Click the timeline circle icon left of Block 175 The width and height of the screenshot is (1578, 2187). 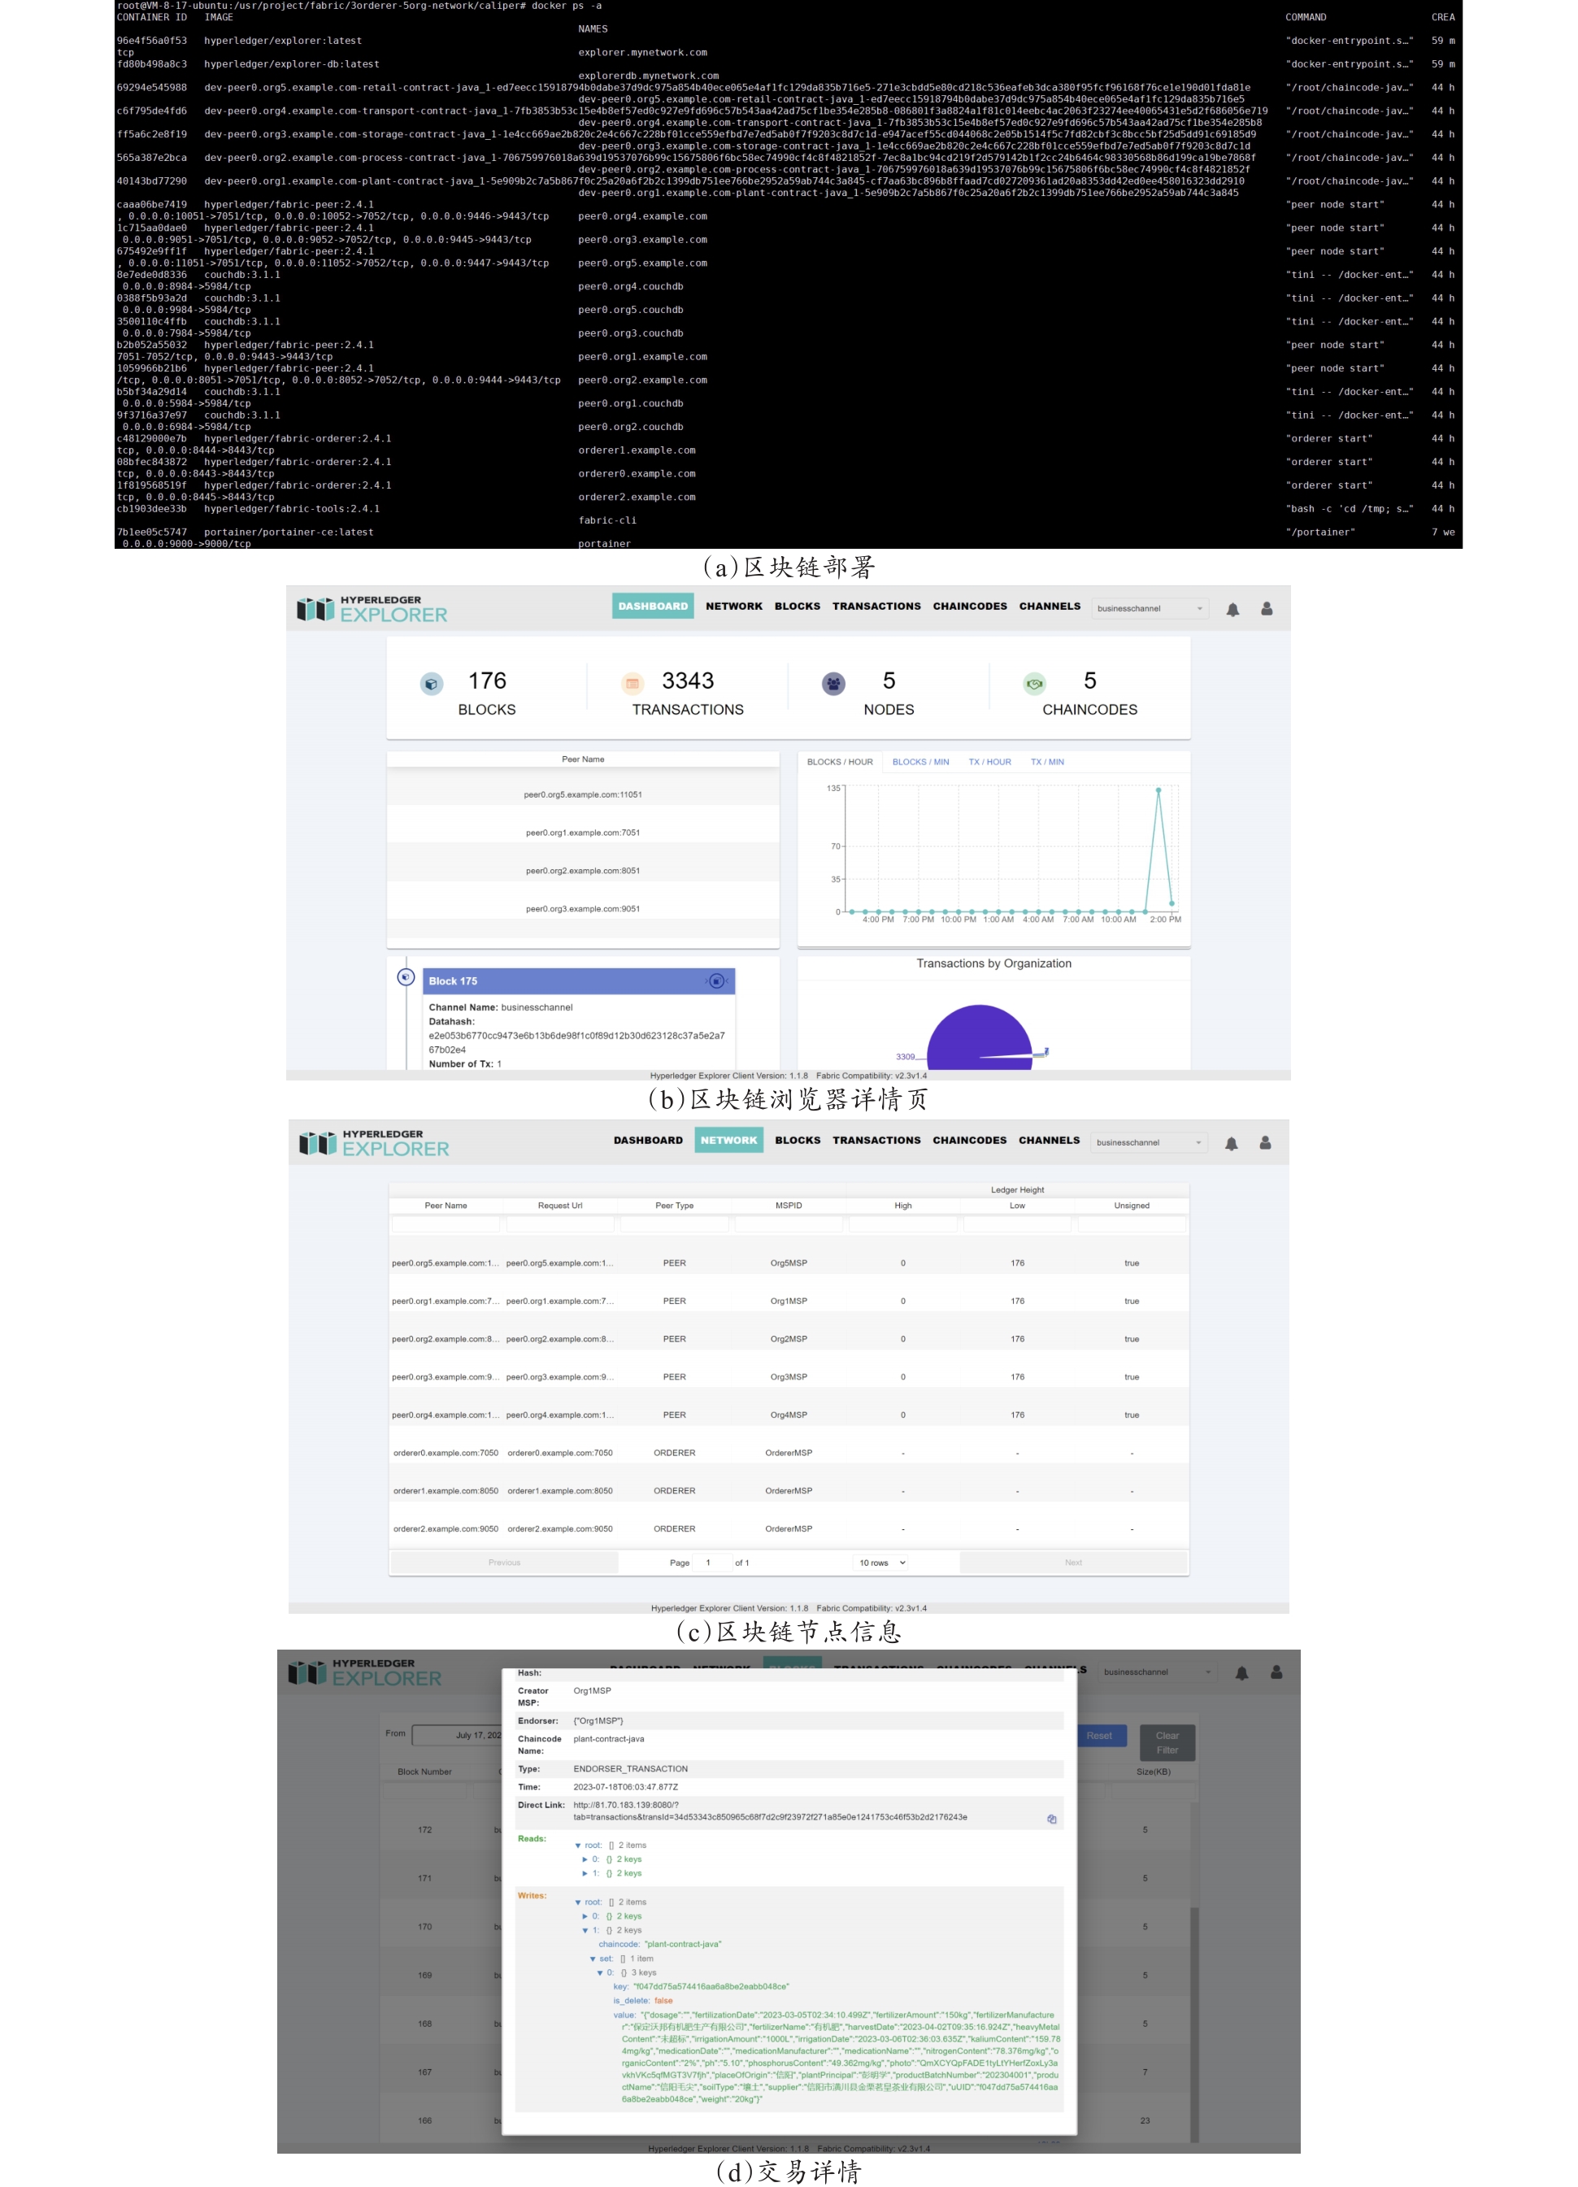coord(406,976)
